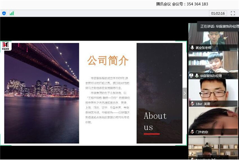
Task: Click microphone icon of 华庭装饰孙经理
Action: pos(196,75)
